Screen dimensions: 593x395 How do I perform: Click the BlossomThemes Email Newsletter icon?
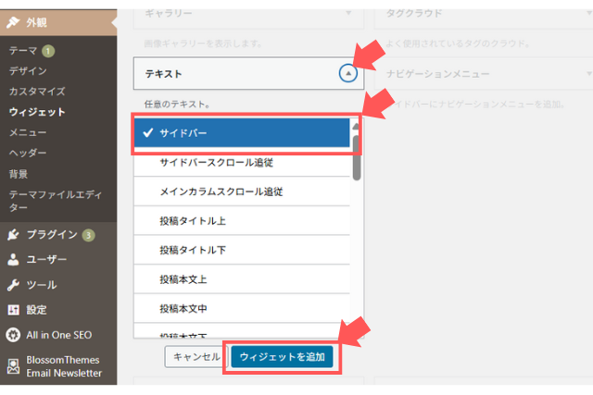(14, 367)
